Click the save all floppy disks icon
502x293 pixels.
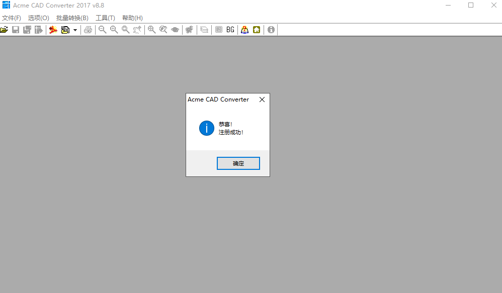tap(27, 30)
